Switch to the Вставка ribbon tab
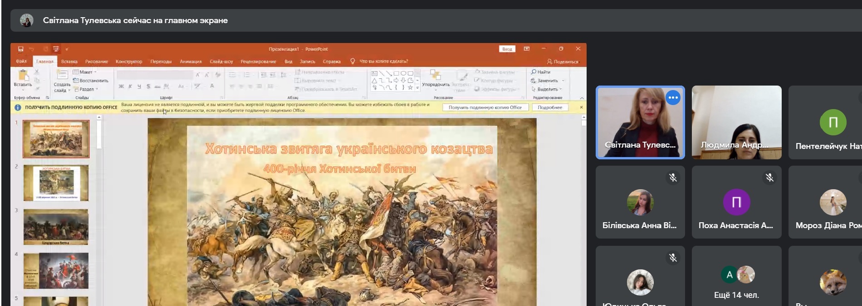 coord(69,62)
